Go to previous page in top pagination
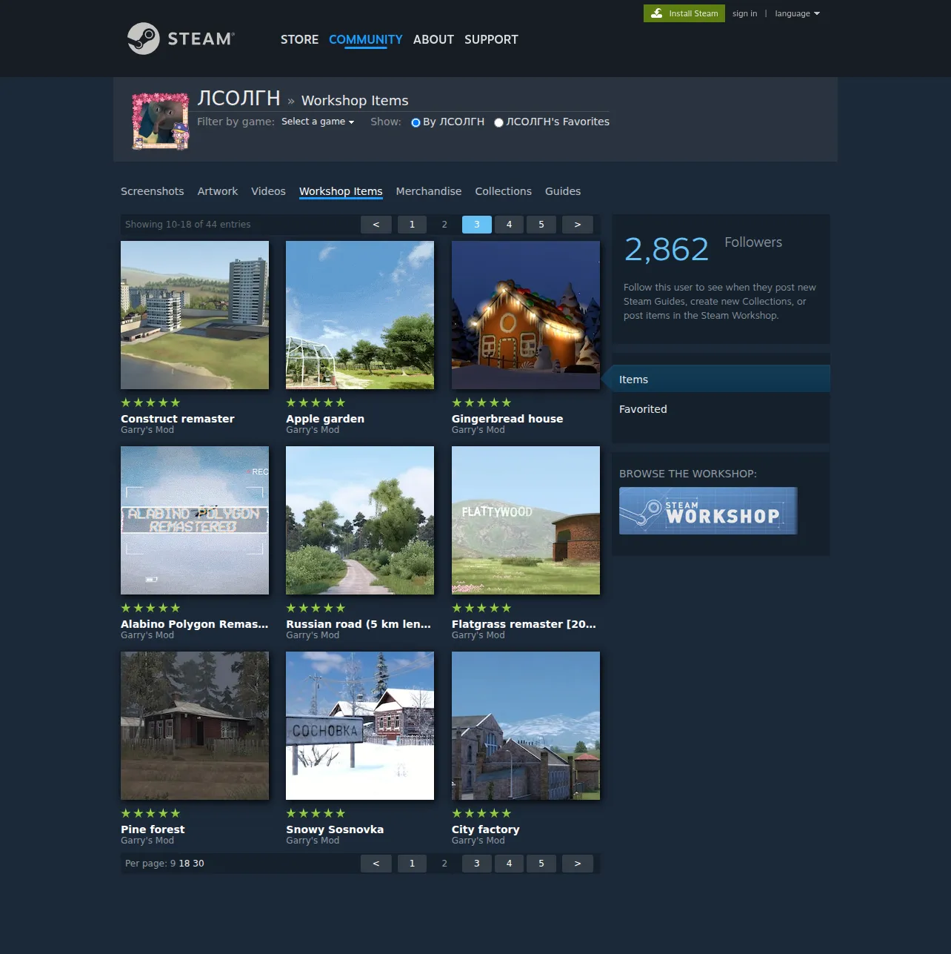 coord(376,225)
